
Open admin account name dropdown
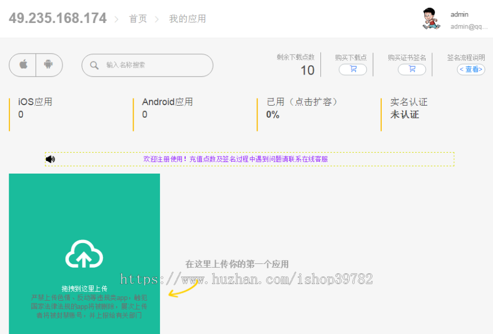click(x=460, y=15)
